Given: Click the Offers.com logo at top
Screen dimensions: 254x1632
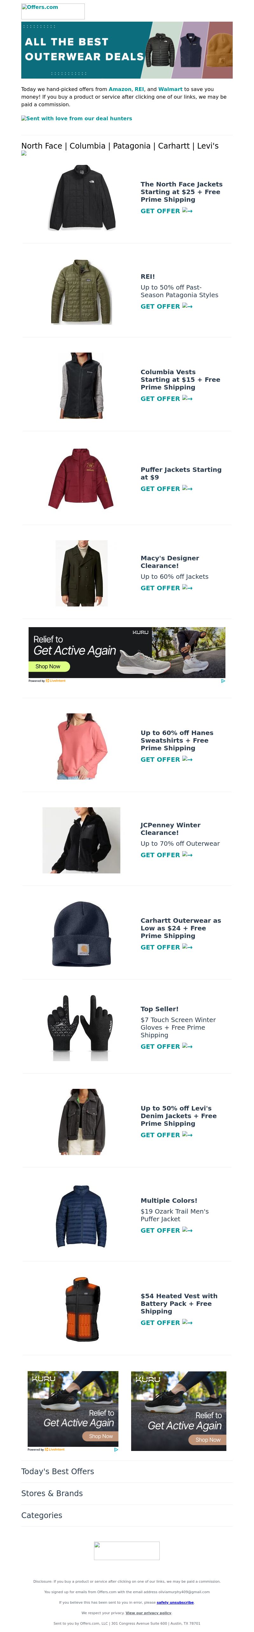Looking at the screenshot, I should tap(53, 11).
